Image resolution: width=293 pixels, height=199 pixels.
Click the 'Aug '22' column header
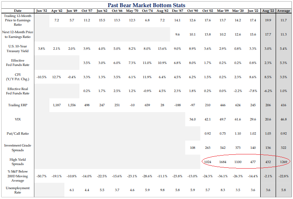coord(269,11)
